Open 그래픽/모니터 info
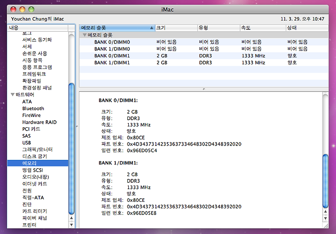Image resolution: width=336 pixels, height=234 pixels. (37, 150)
